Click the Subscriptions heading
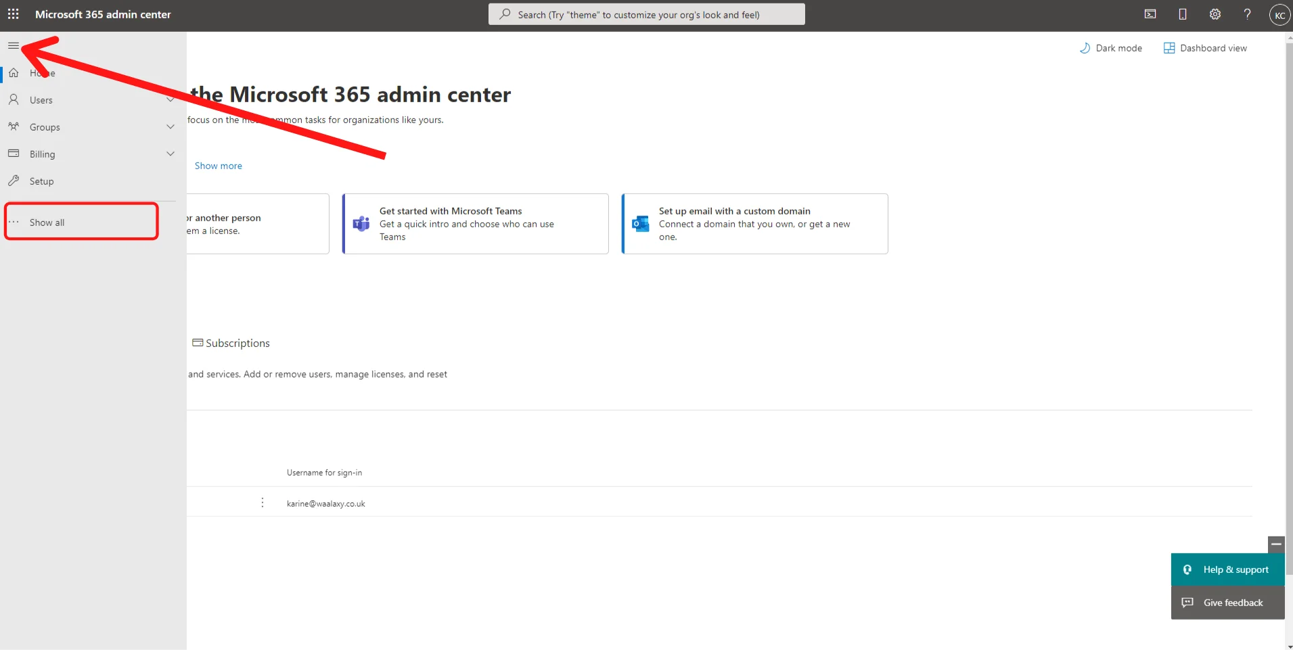The image size is (1293, 650). (x=237, y=343)
